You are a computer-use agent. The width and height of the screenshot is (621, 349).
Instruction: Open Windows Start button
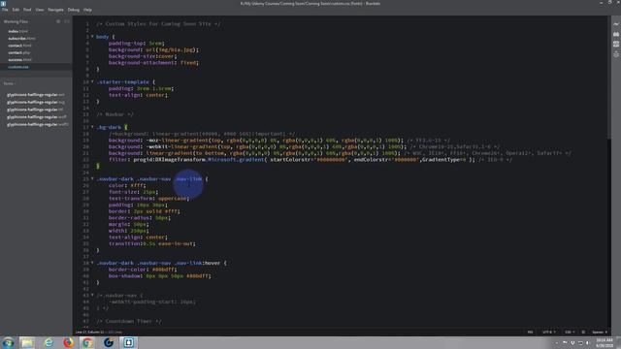[x=8, y=342]
